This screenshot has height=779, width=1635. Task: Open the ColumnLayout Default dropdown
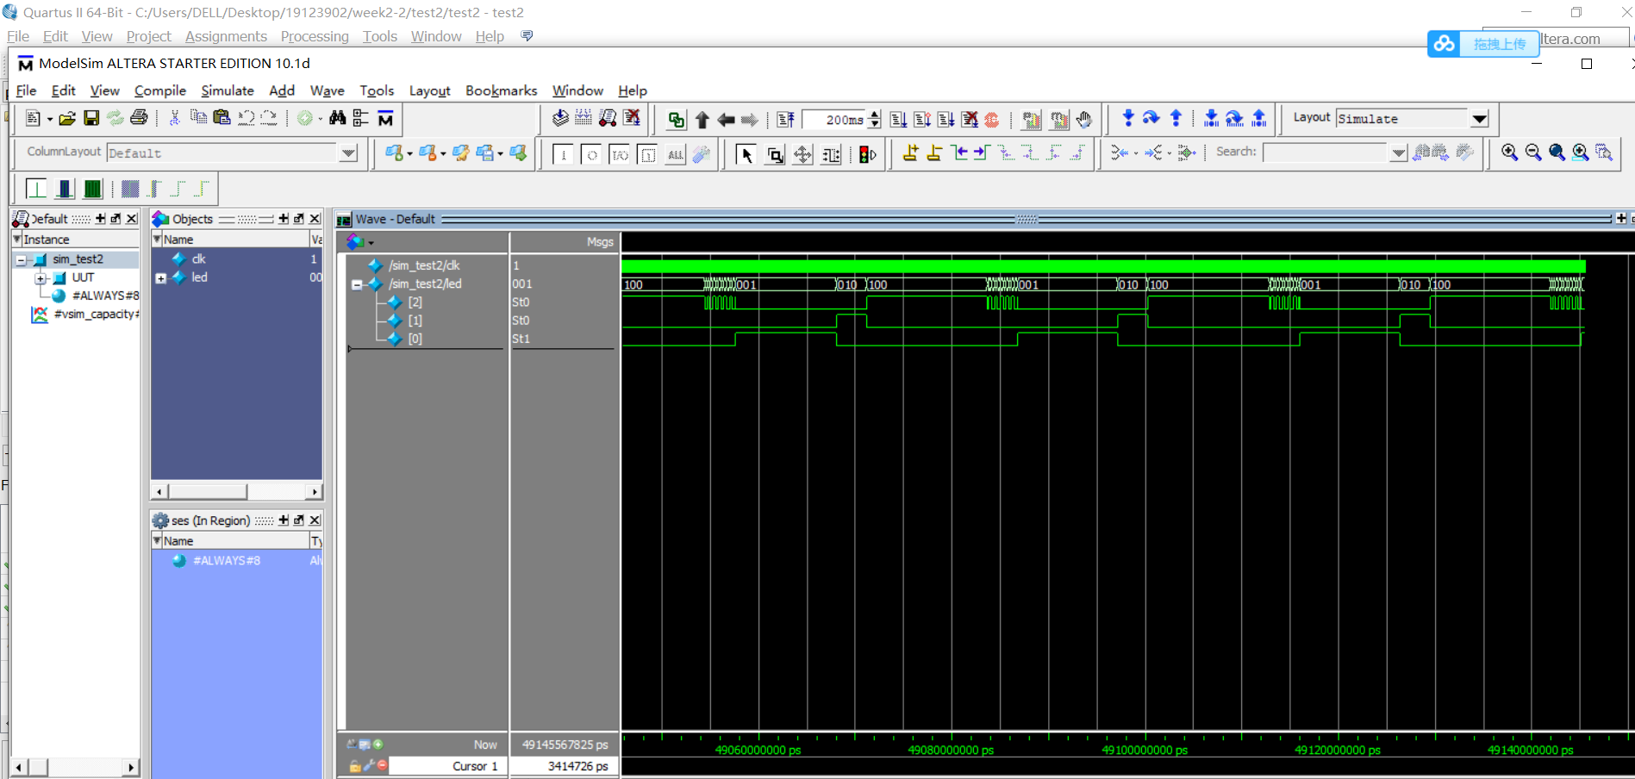coord(348,153)
